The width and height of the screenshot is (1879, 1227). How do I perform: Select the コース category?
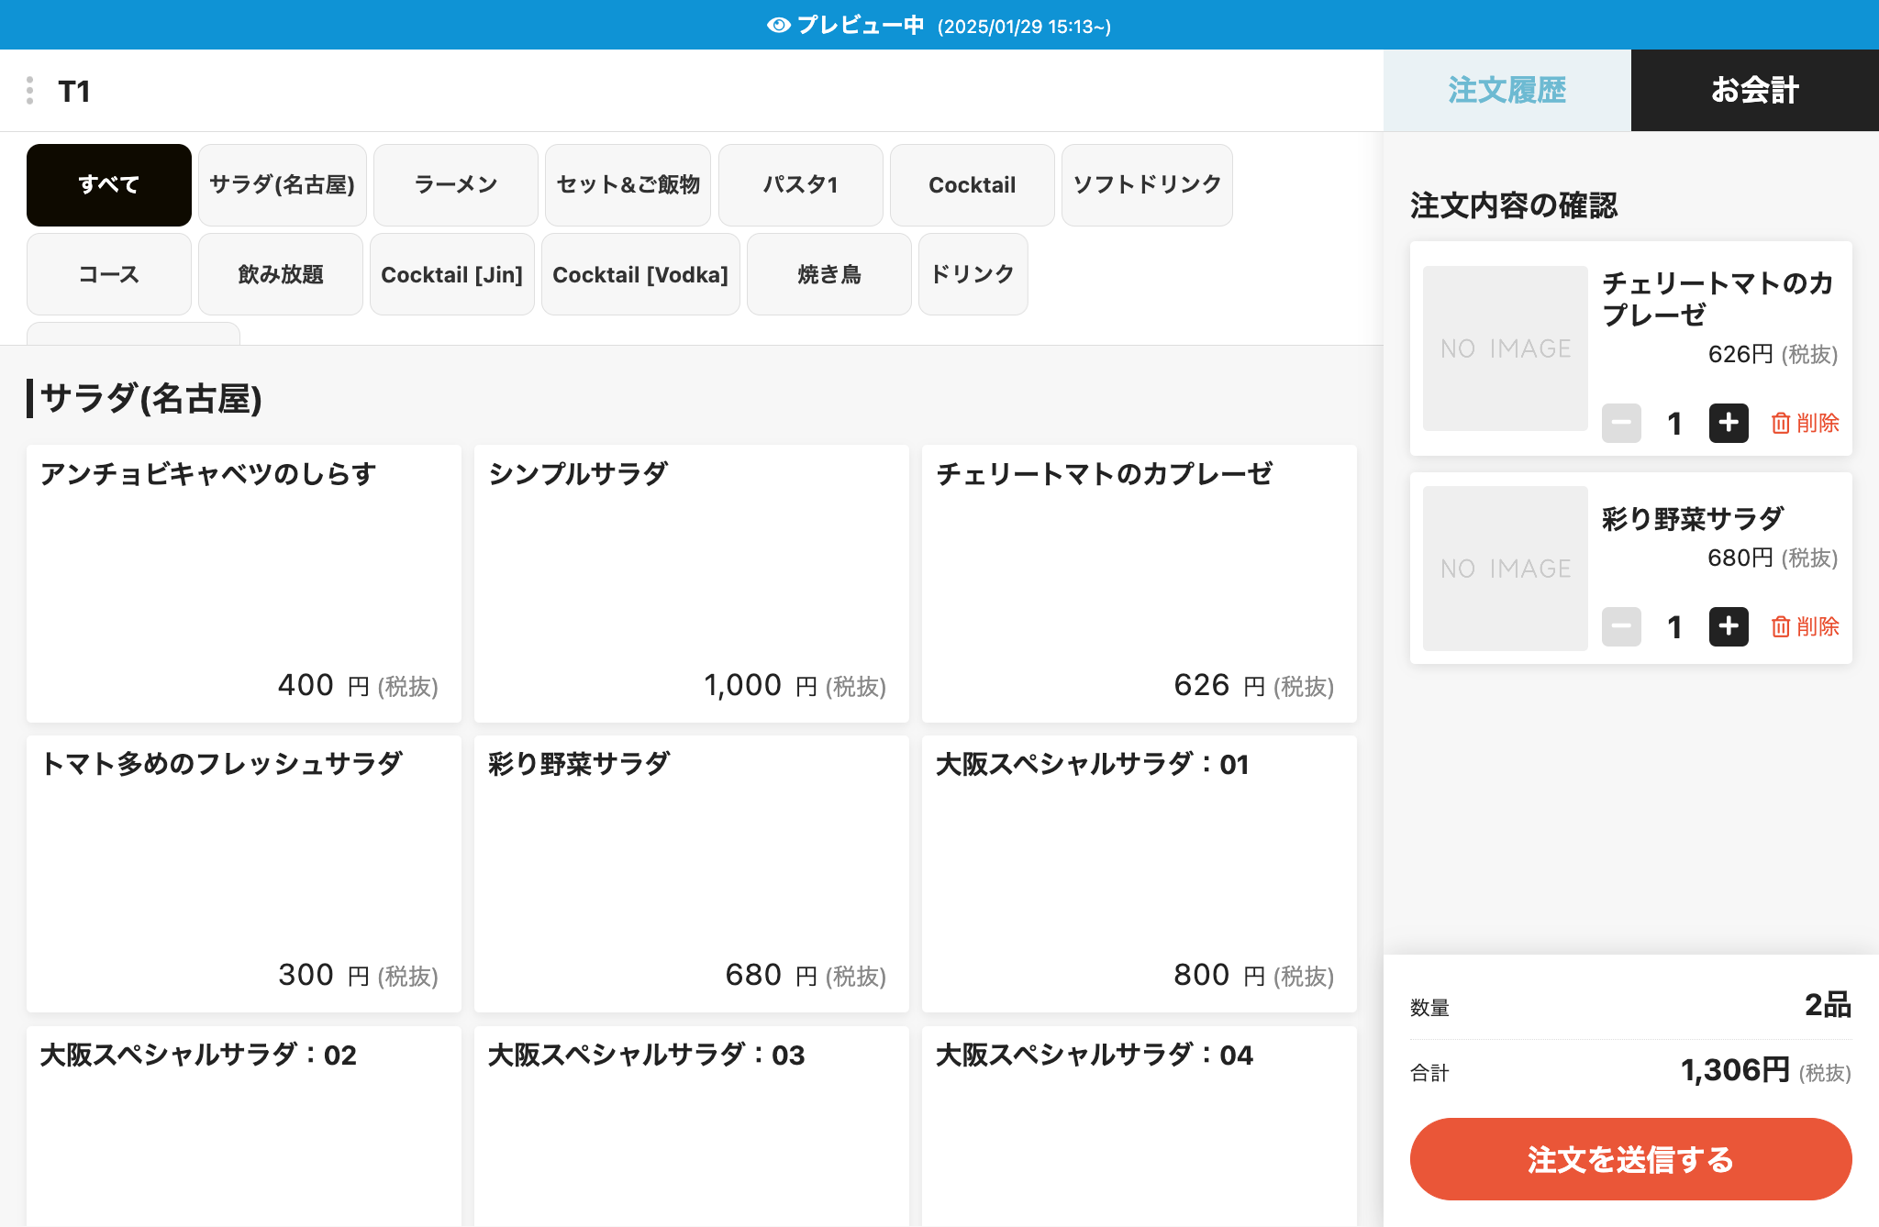(x=109, y=274)
